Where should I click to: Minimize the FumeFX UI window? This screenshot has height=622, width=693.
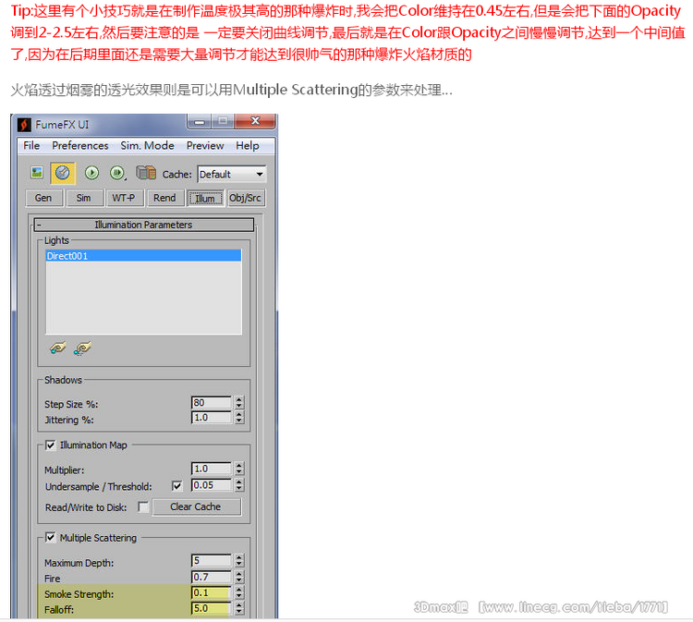pos(200,121)
